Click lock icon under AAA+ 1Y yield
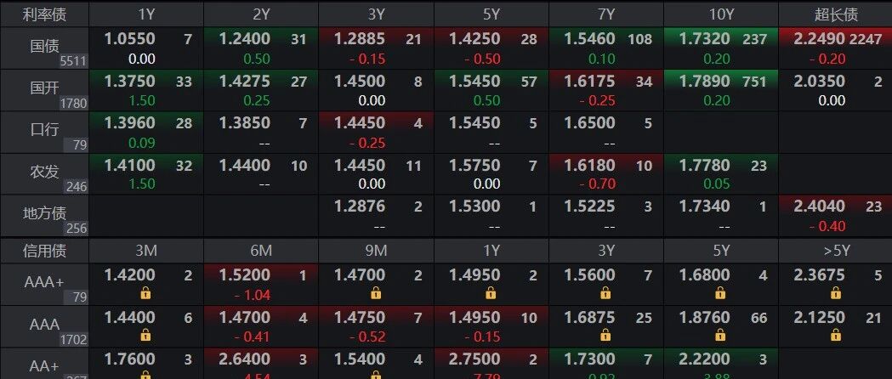892x379 pixels. tap(491, 293)
